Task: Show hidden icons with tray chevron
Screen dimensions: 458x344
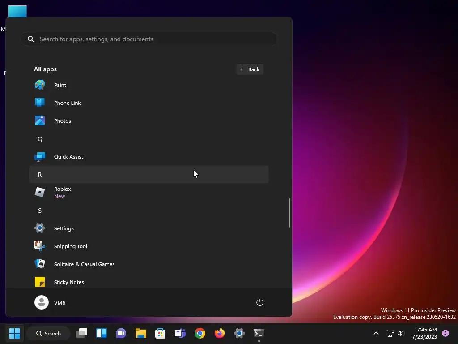Action: click(376, 333)
